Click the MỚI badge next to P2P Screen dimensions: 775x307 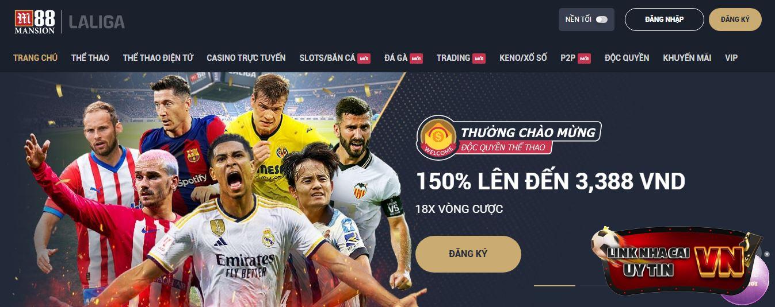pyautogui.click(x=584, y=58)
